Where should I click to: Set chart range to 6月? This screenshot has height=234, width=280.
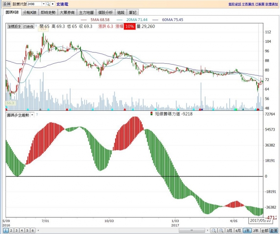pyautogui.click(x=238, y=231)
